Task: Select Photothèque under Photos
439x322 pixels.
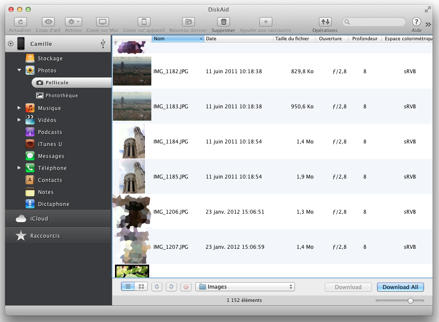Action: coord(62,95)
